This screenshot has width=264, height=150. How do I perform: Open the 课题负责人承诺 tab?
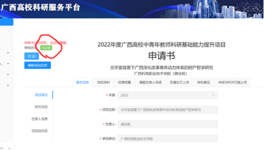(150, 82)
